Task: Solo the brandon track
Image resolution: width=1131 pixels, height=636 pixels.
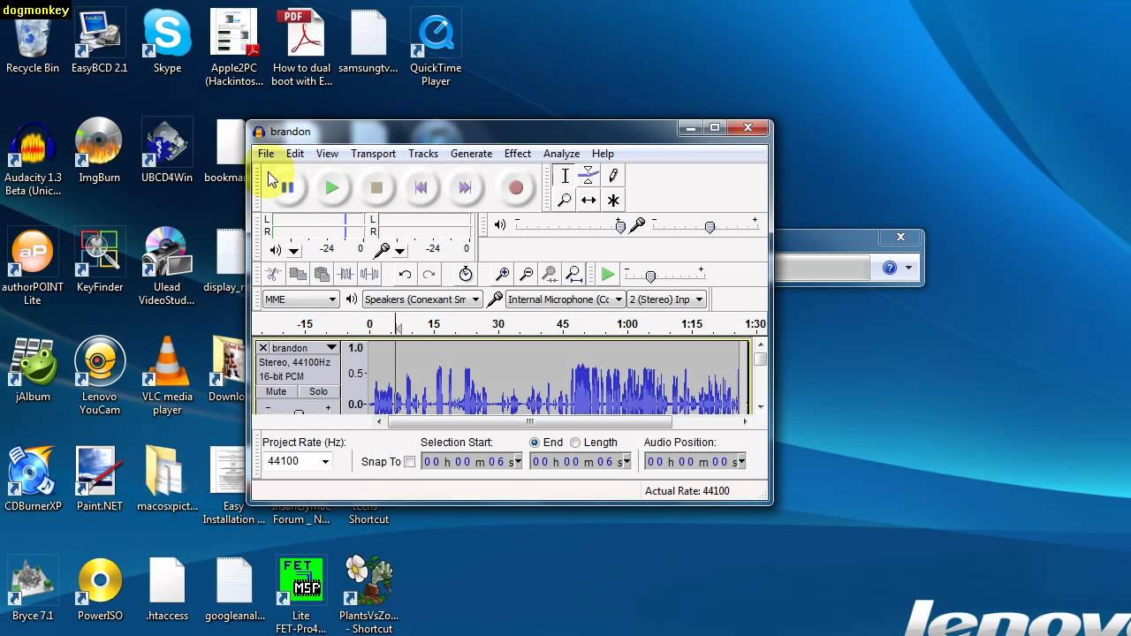Action: pyautogui.click(x=318, y=391)
